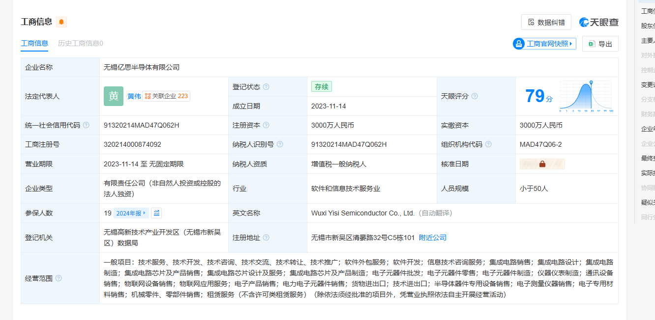Click the locked 核准日期 lock icon
Image resolution: width=655 pixels, height=320 pixels.
click(x=542, y=164)
